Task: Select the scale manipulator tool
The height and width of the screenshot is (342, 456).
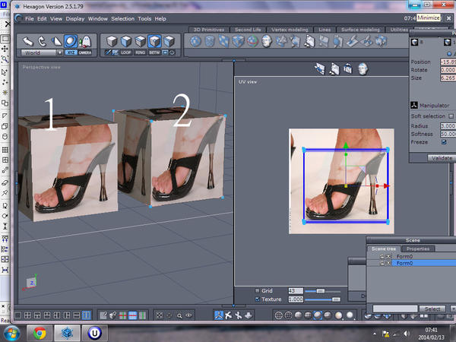Action: point(56,42)
